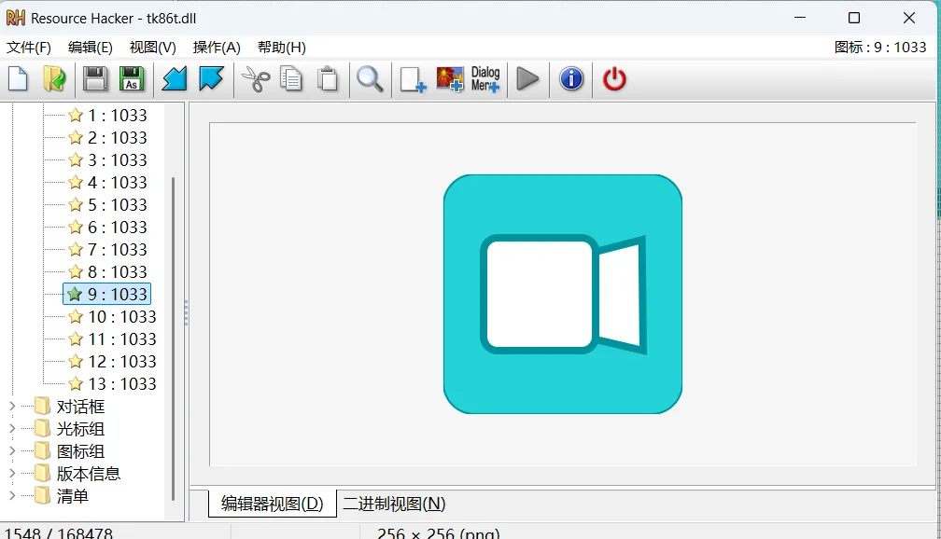Click the blue Info icon
The image size is (941, 539).
571,79
